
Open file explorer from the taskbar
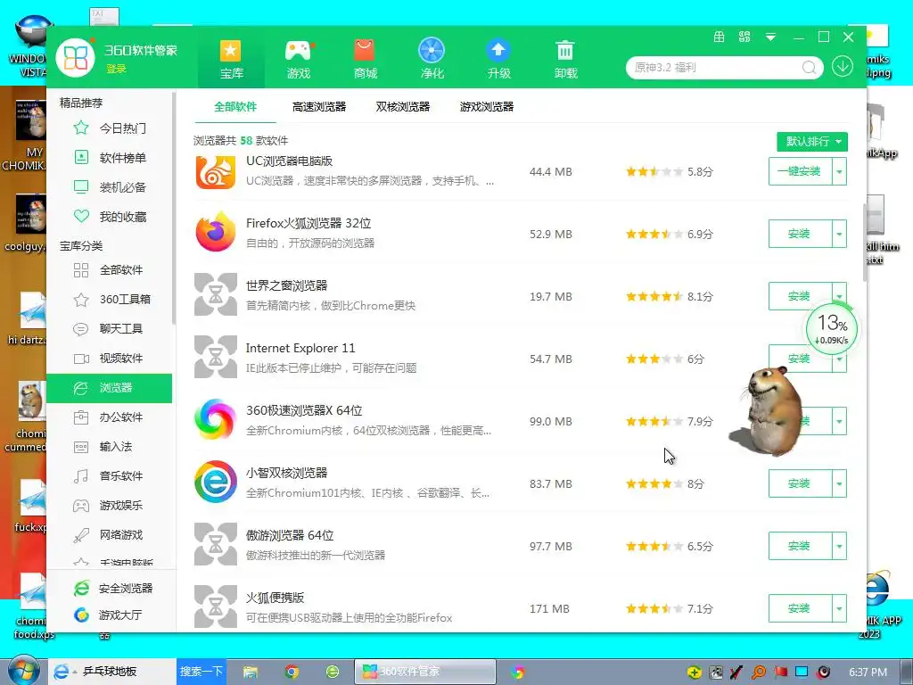(251, 672)
